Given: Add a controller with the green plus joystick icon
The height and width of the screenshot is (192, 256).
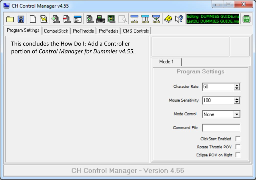Looking at the screenshot, I should [x=55, y=19].
